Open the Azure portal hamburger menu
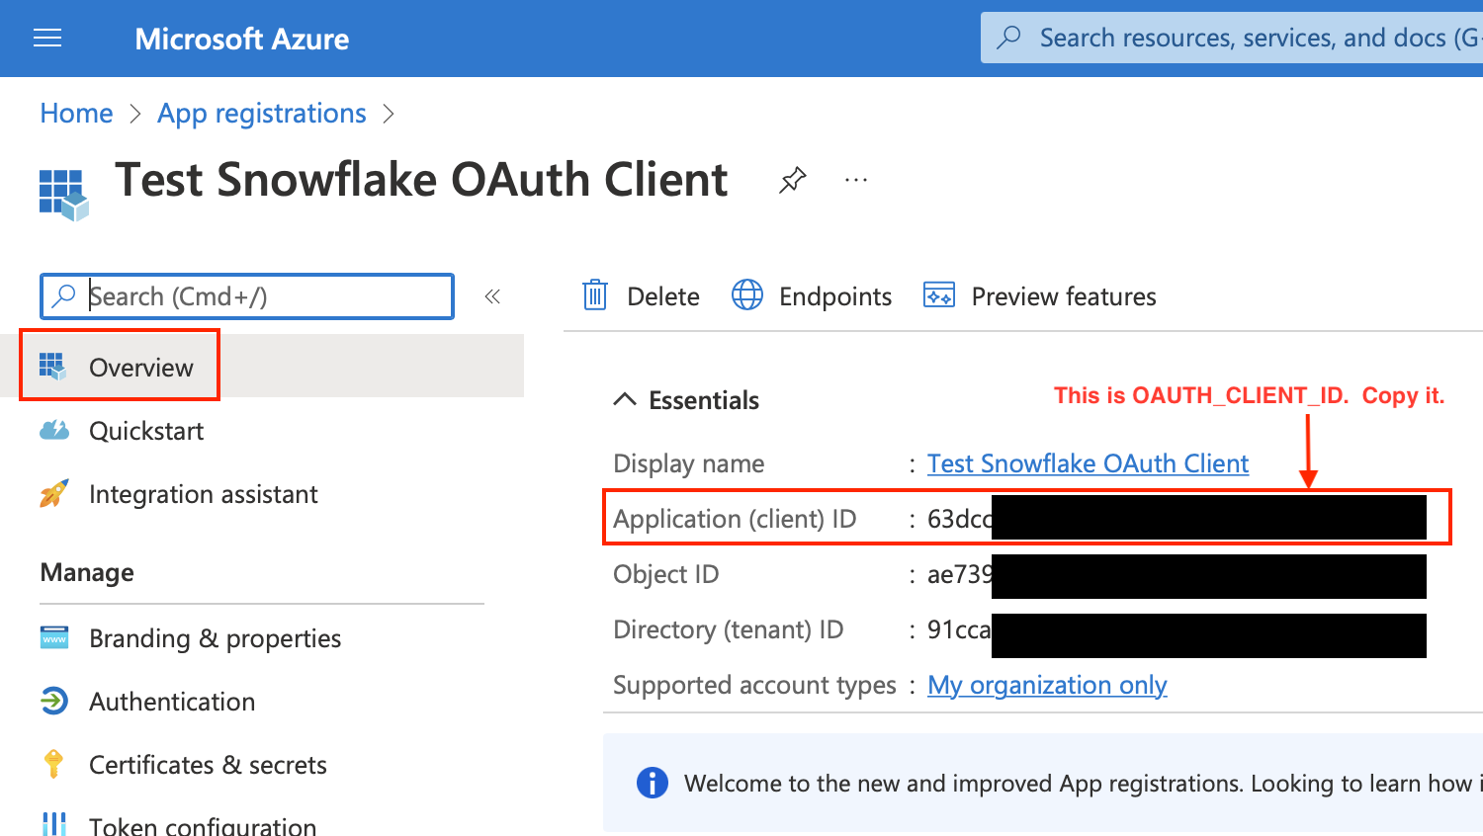Image resolution: width=1483 pixels, height=836 pixels. click(46, 38)
